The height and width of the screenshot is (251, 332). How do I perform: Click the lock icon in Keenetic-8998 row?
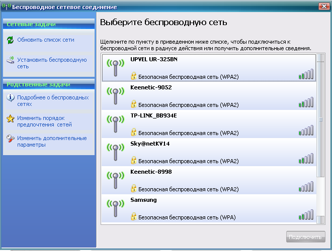[134, 188]
